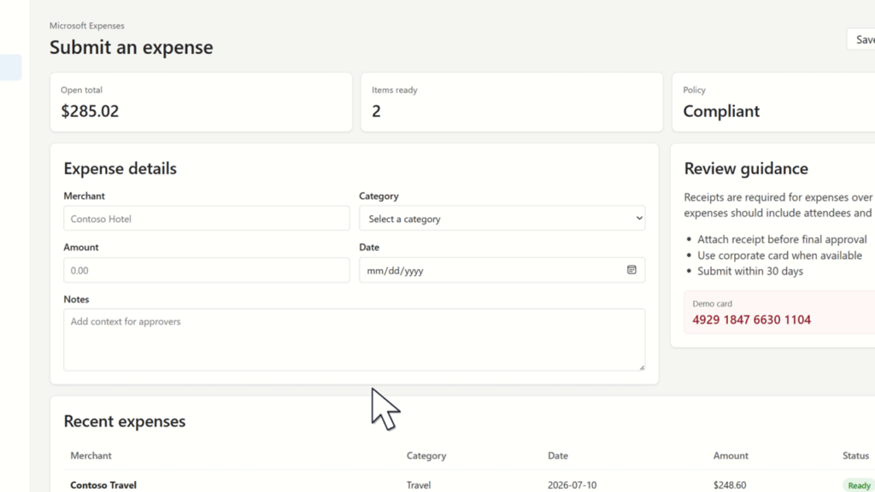Viewport: 875px width, 492px height.
Task: Select the Open total $285.02 card
Action: [201, 102]
